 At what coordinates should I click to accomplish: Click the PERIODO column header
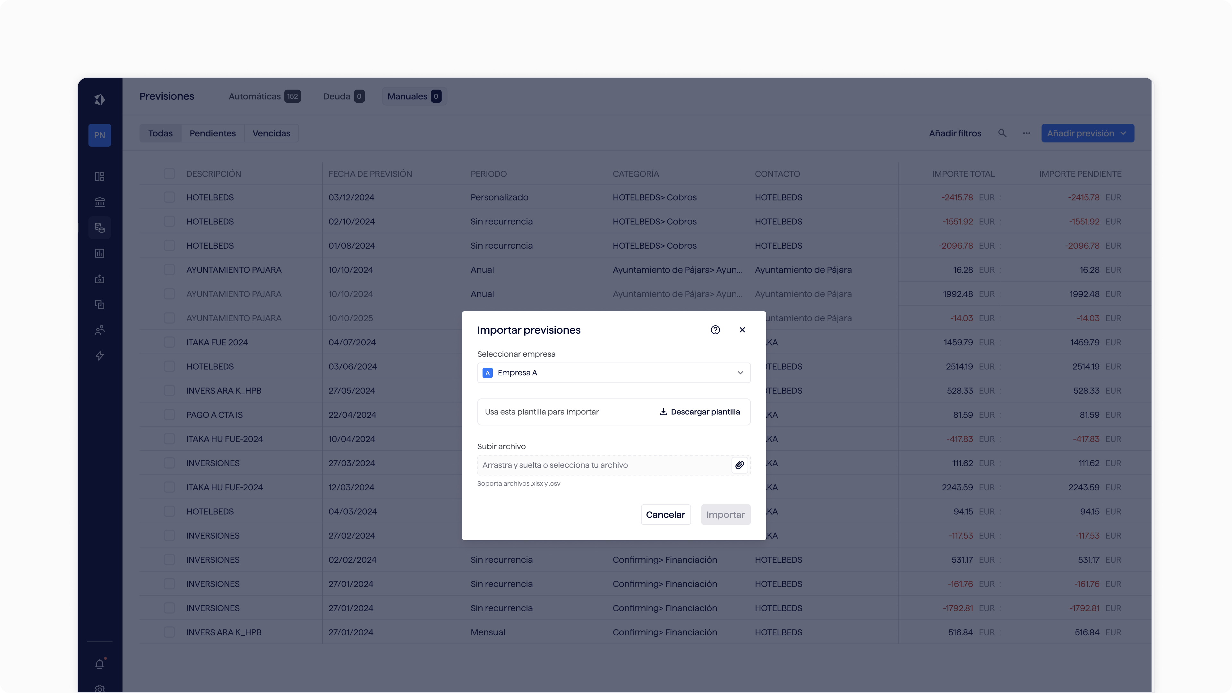488,174
